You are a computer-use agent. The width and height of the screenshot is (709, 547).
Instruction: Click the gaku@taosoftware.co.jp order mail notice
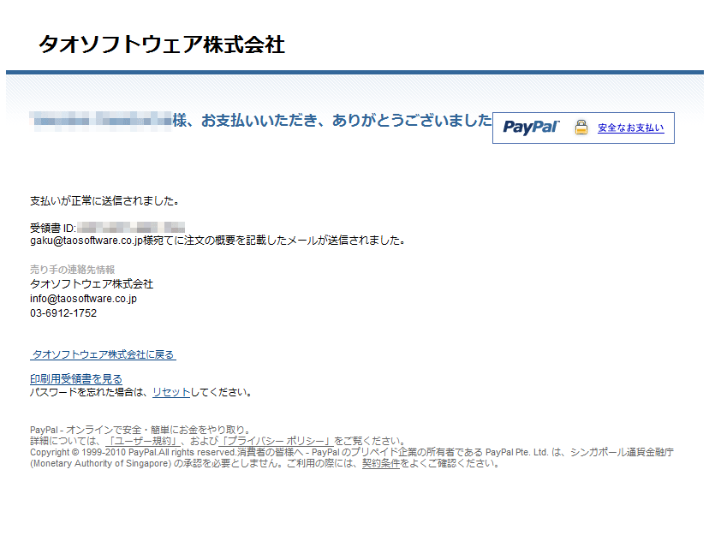pos(217,241)
